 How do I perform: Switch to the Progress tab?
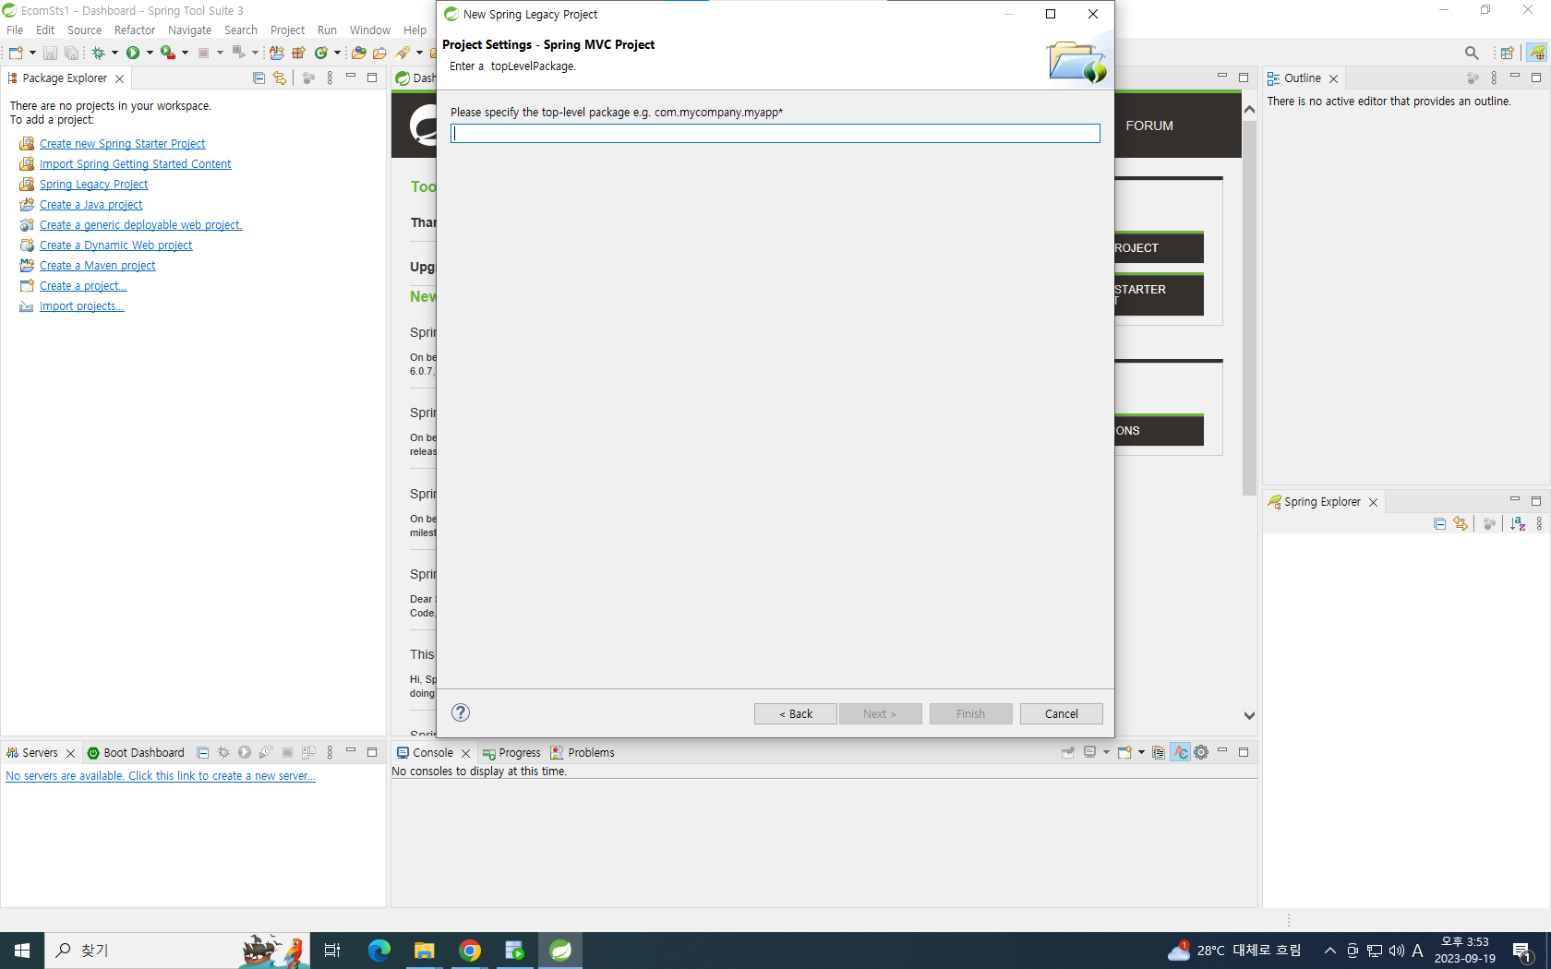[x=511, y=753]
